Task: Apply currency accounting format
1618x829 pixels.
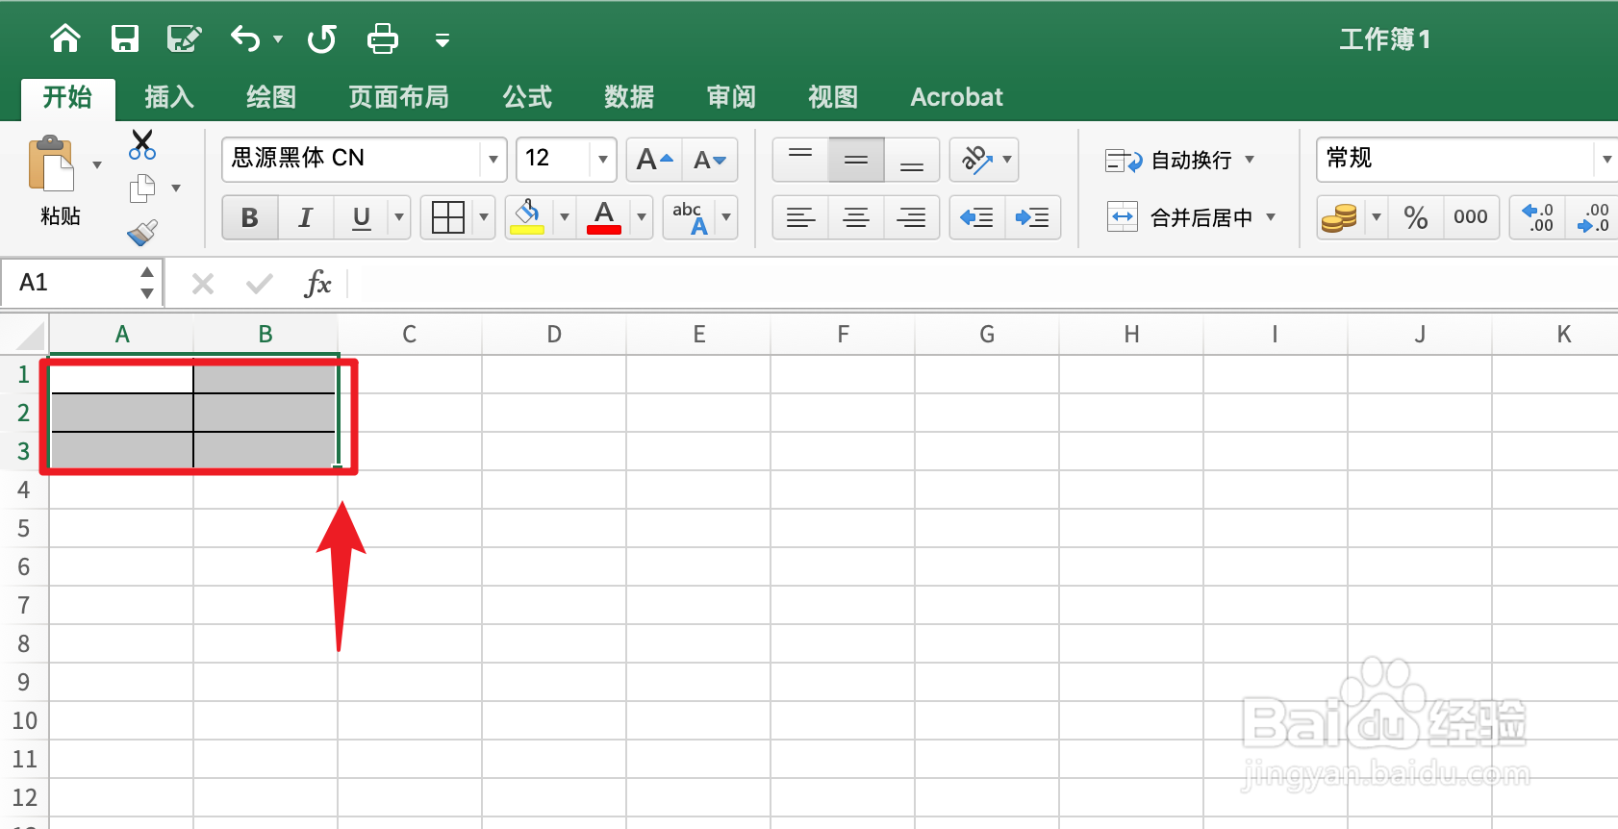Action: tap(1340, 217)
